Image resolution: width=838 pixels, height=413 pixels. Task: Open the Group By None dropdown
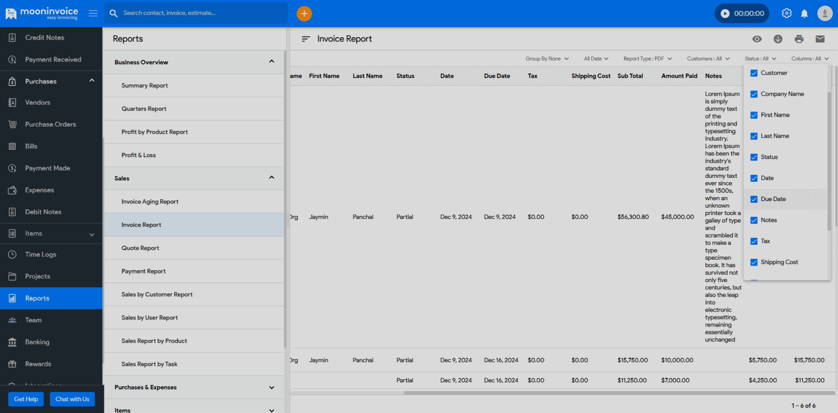click(547, 59)
